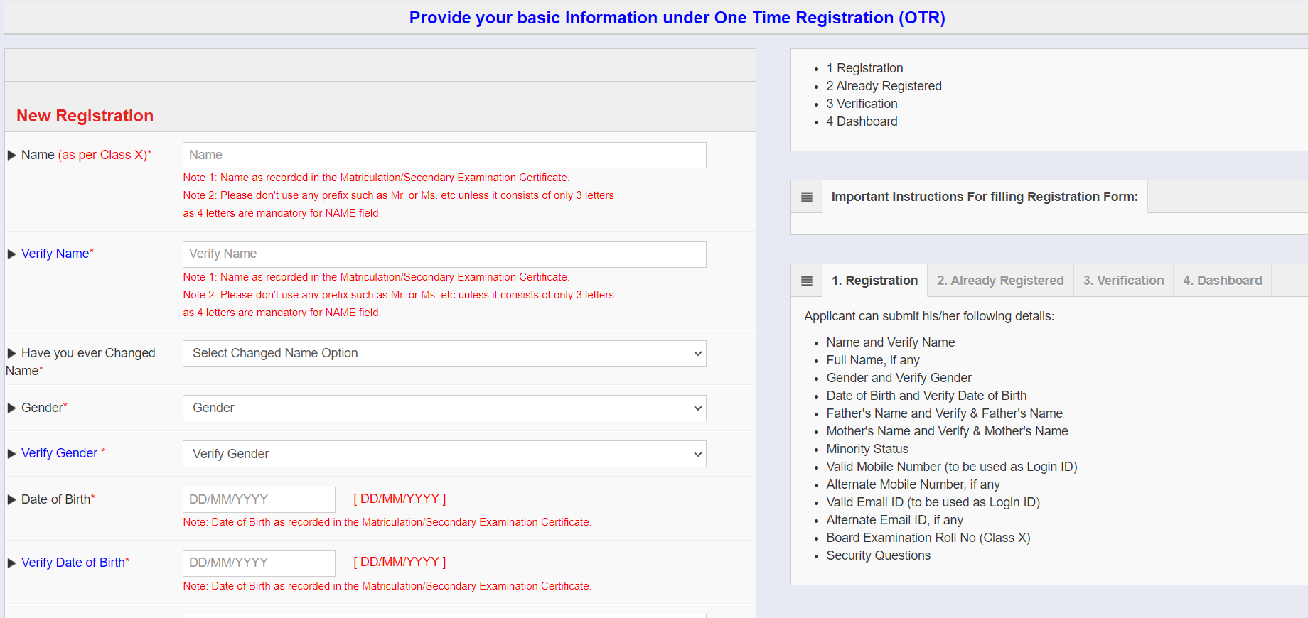The width and height of the screenshot is (1308, 618).
Task: Click the arrow icon before Date of Birth
Action: pos(11,499)
